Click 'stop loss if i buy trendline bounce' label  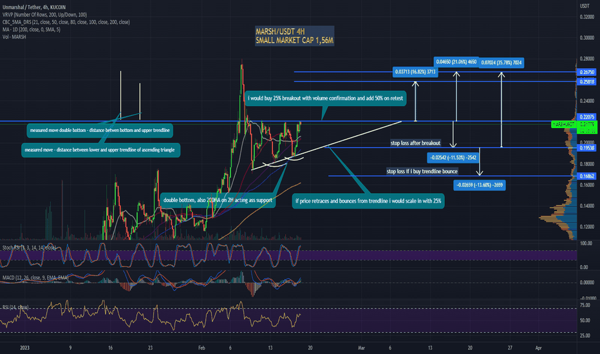pos(422,171)
